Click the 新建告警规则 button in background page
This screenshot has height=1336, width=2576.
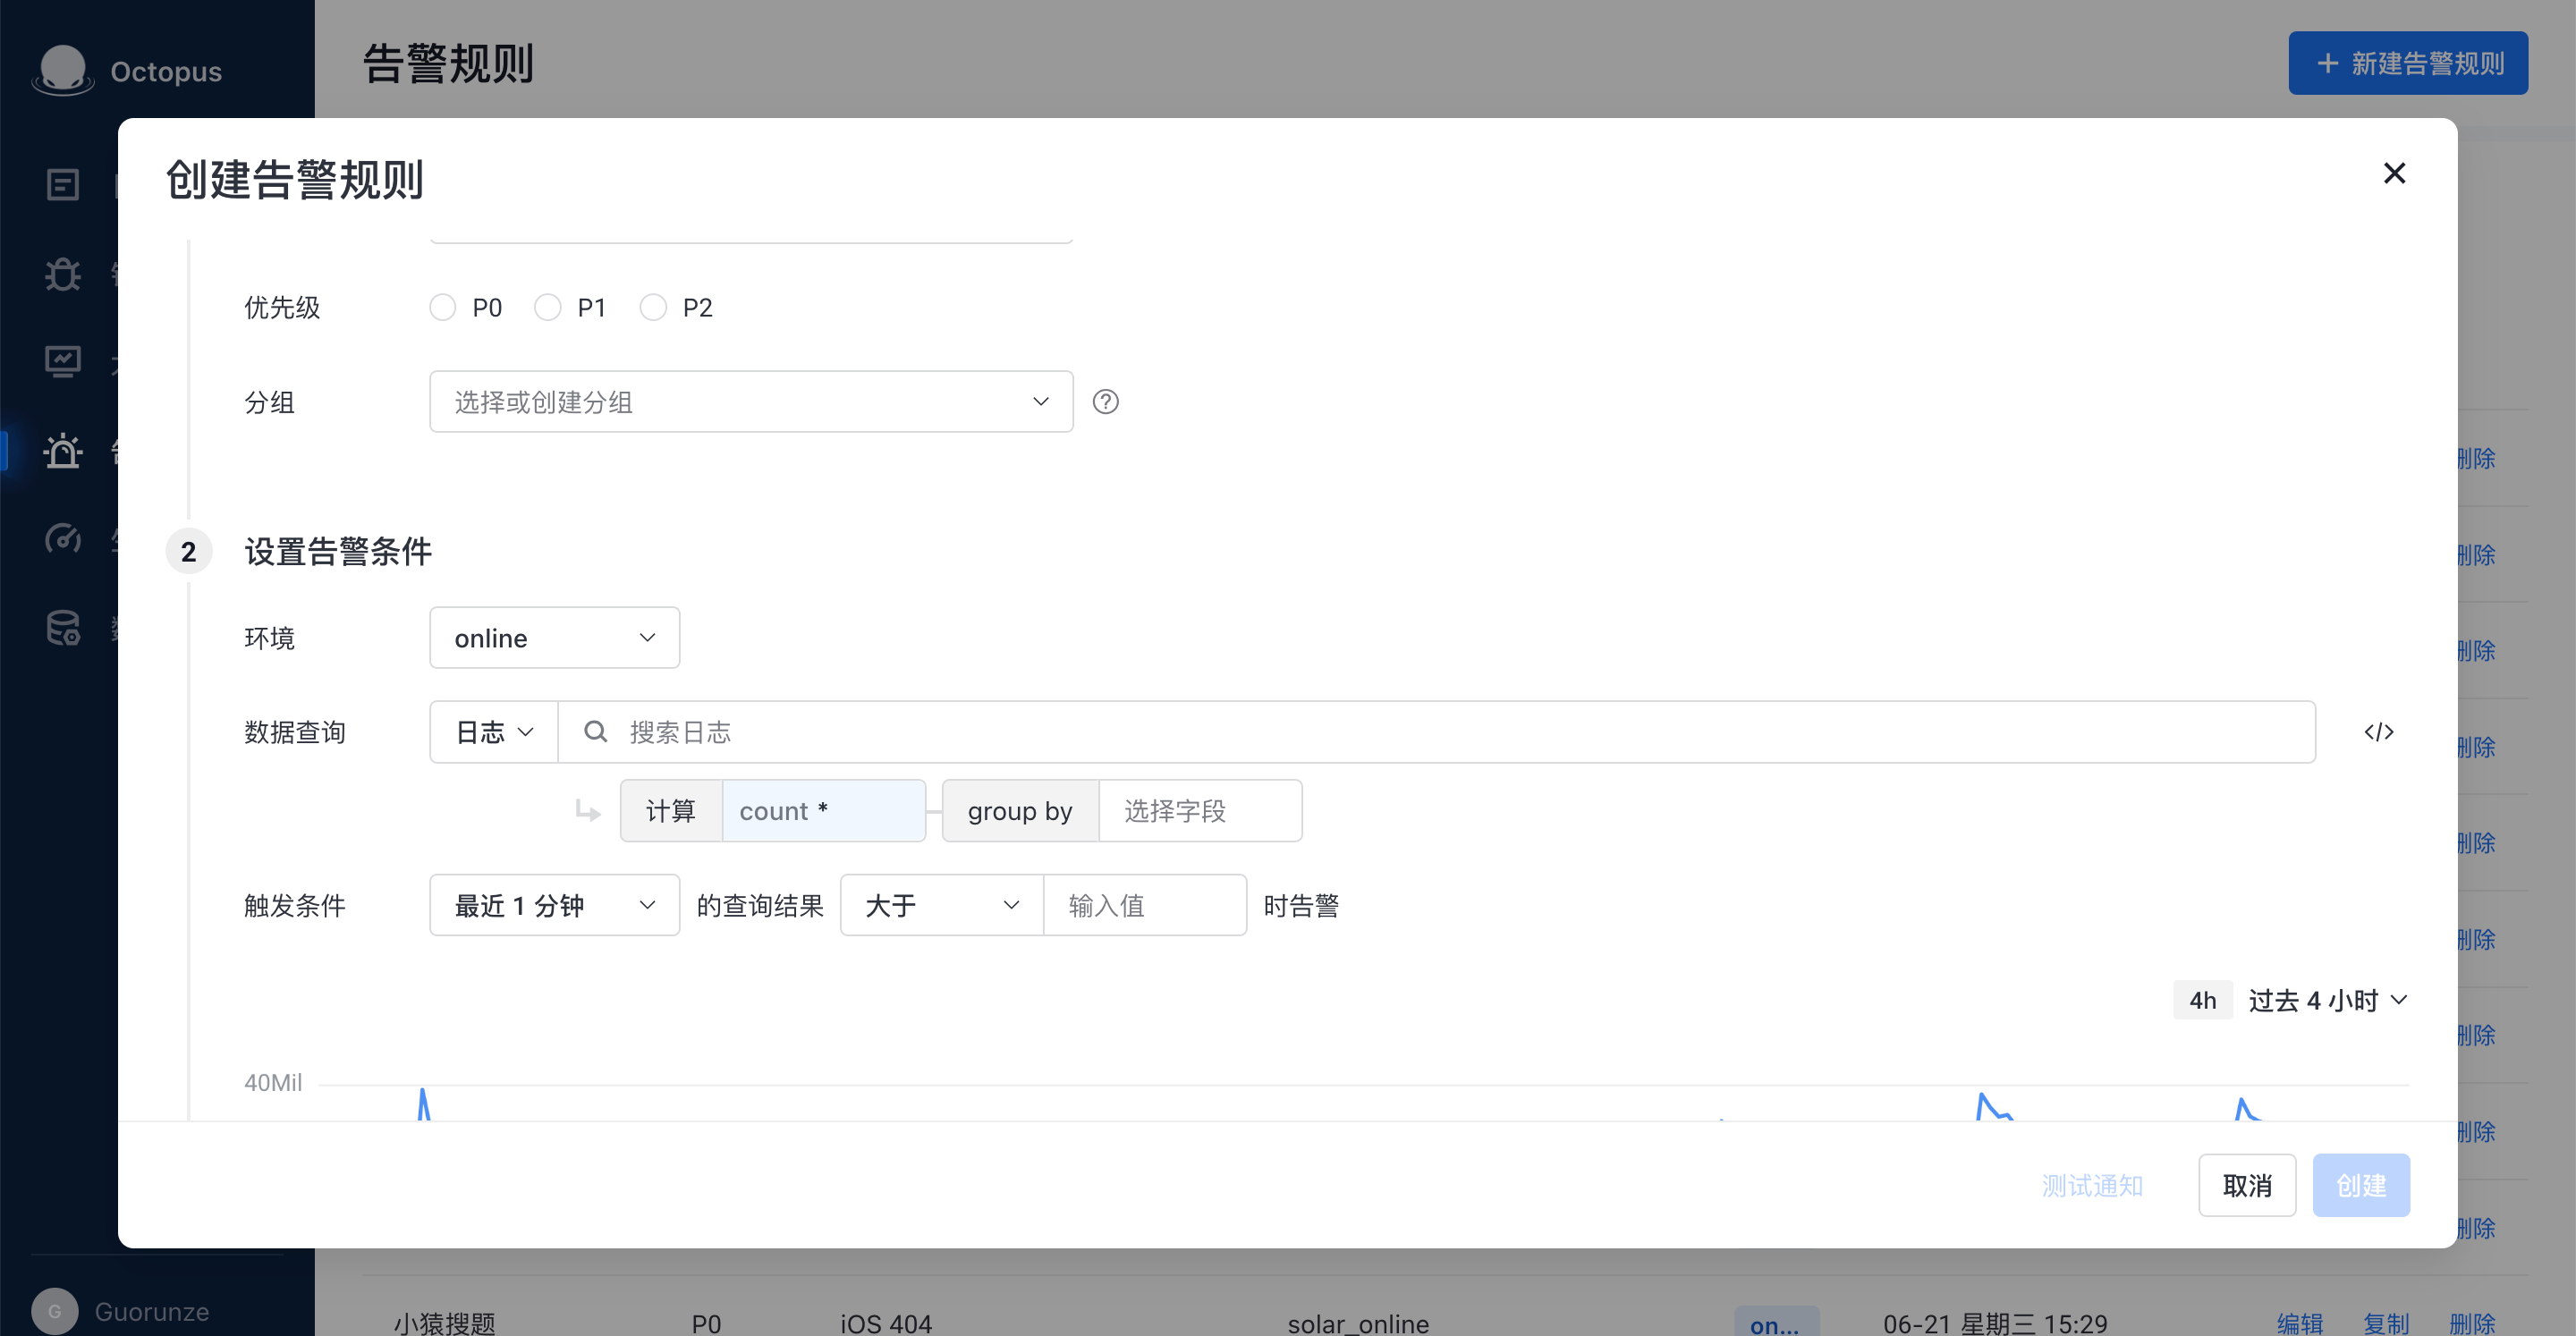[x=2408, y=63]
